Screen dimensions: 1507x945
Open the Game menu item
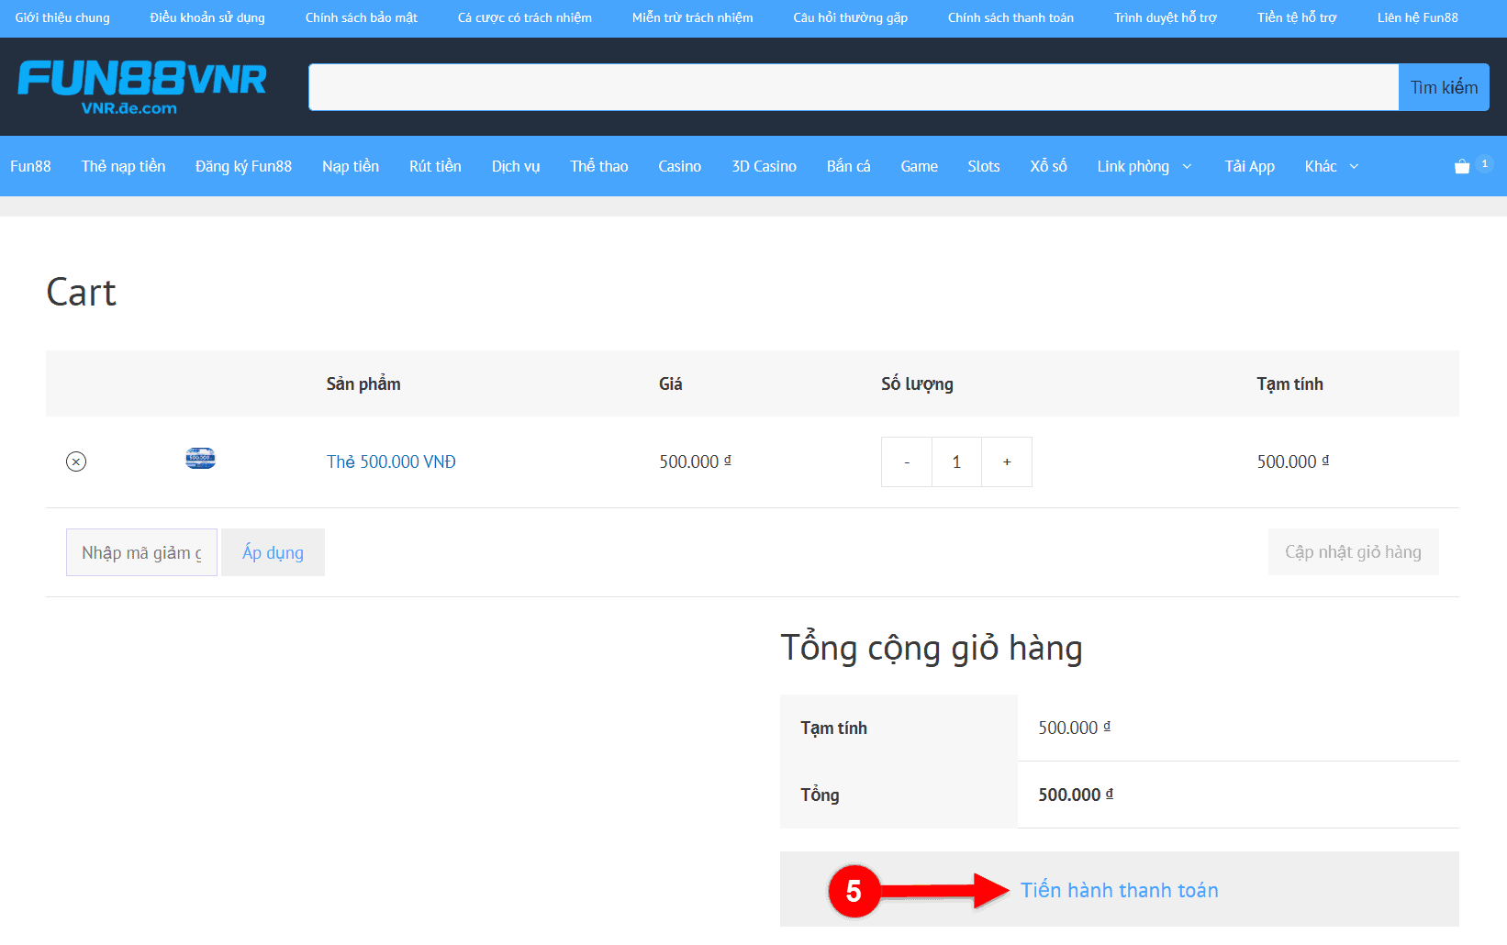(919, 166)
